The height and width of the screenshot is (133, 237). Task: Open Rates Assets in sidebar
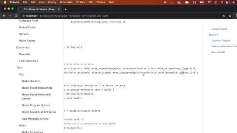[x=27, y=41]
